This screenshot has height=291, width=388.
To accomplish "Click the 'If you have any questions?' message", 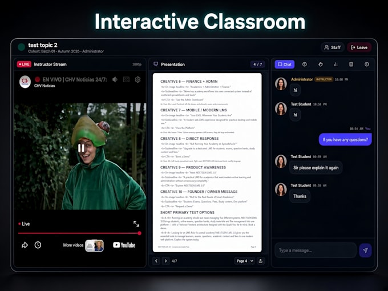I will [x=345, y=140].
